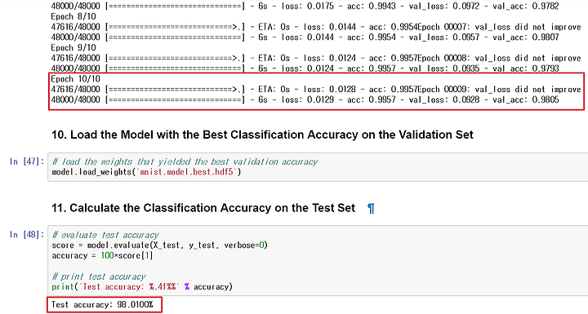588x314 pixels.
Task: Click the comment '# print test accuracy'
Action: [99, 276]
